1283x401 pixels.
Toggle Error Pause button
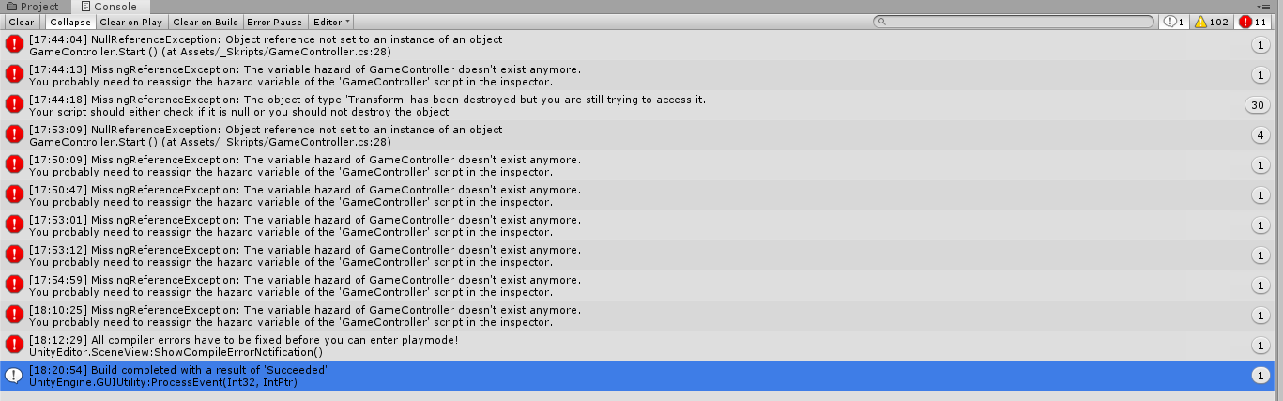(x=275, y=22)
